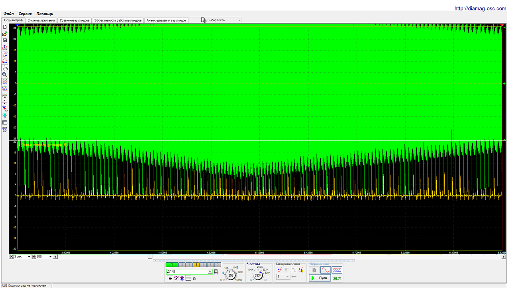
Task: Click the horizontal time measurement icon
Action: coord(5,61)
